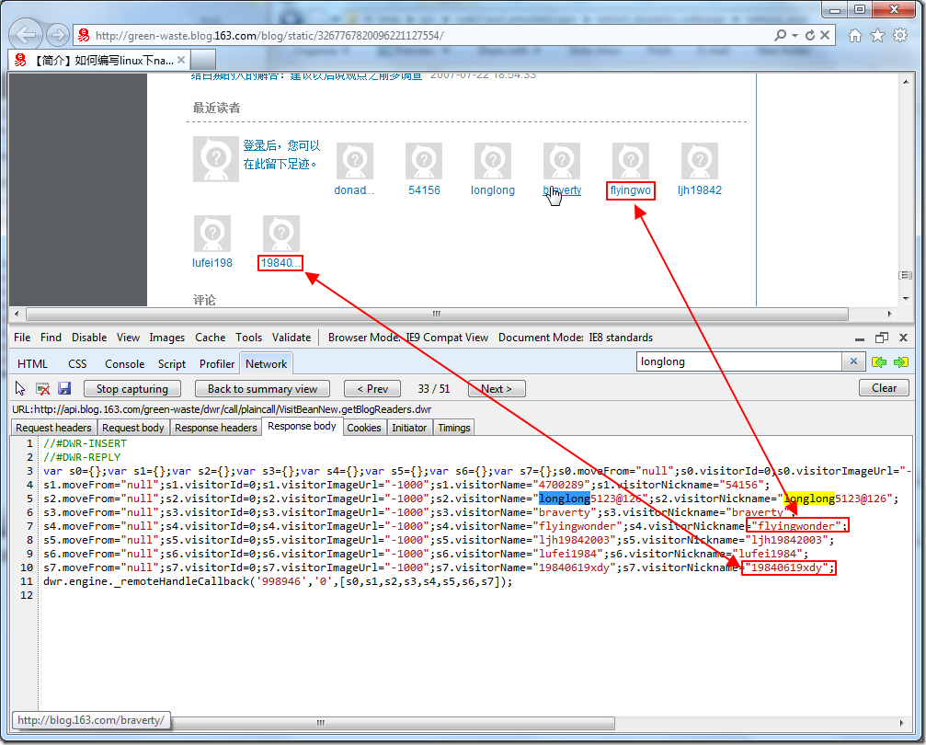Change Browser Mode: IE9 Compat View
This screenshot has height=745, width=926.
(x=408, y=338)
